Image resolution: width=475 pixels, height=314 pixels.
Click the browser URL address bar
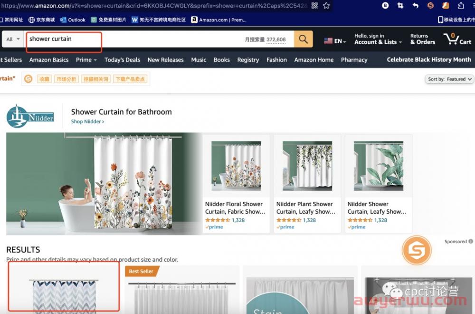point(154,5)
